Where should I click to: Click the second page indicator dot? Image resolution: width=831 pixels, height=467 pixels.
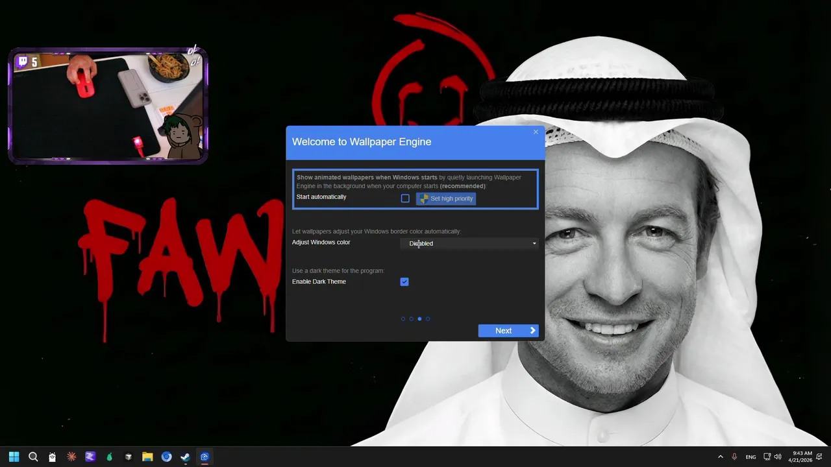click(x=411, y=318)
